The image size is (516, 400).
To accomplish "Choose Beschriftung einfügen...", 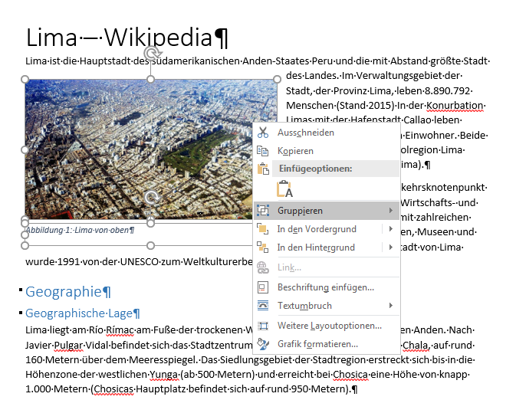I will 327,287.
